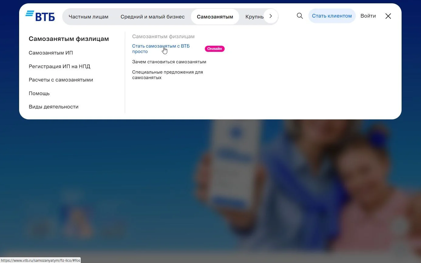421x263 pixels.
Task: Open Виды деятельности
Action: 53,107
